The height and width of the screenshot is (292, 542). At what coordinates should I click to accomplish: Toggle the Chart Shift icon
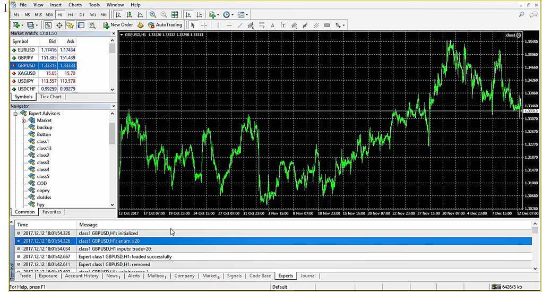(200, 14)
